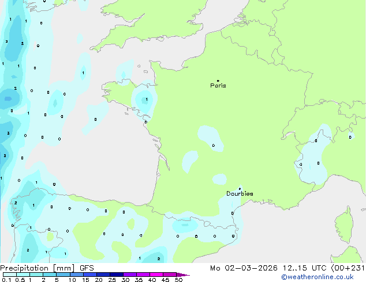
Task: Click the '12..15 UTC' time text
Action: (304, 268)
